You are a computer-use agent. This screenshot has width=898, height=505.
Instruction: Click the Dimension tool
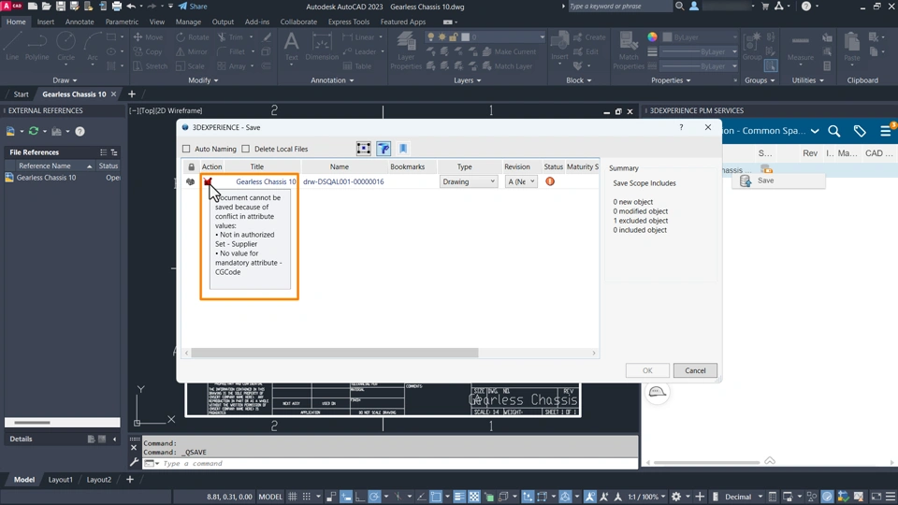pos(322,47)
